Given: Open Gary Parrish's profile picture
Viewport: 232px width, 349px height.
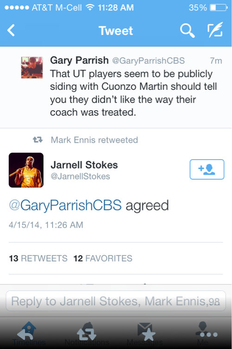Looking at the screenshot, I should (x=32, y=67).
